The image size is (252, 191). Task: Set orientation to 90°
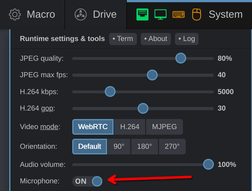point(119,146)
